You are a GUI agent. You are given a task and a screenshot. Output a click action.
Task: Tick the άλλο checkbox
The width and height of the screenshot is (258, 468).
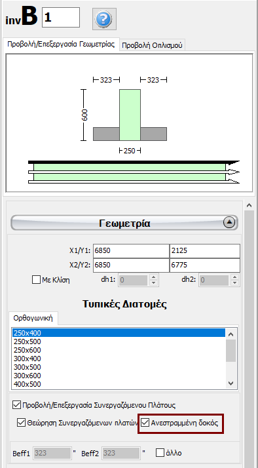[x=160, y=453]
